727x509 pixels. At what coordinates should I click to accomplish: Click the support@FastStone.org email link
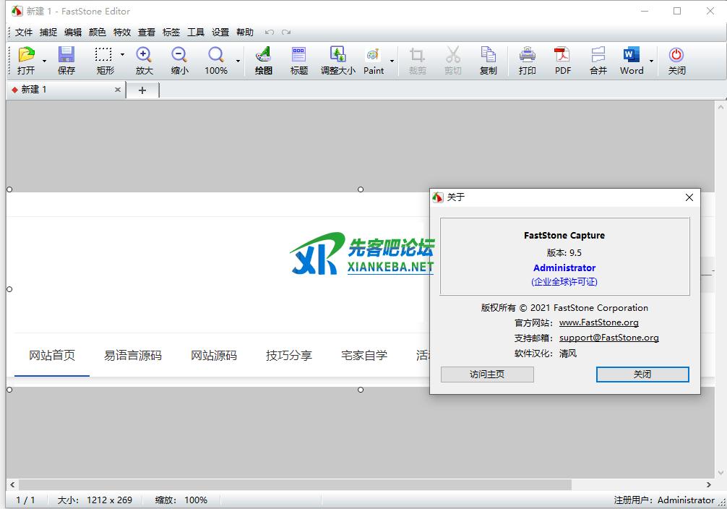pos(608,338)
